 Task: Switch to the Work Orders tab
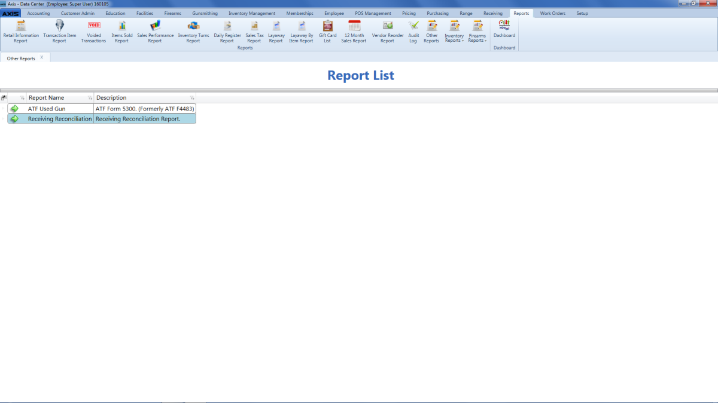click(553, 13)
